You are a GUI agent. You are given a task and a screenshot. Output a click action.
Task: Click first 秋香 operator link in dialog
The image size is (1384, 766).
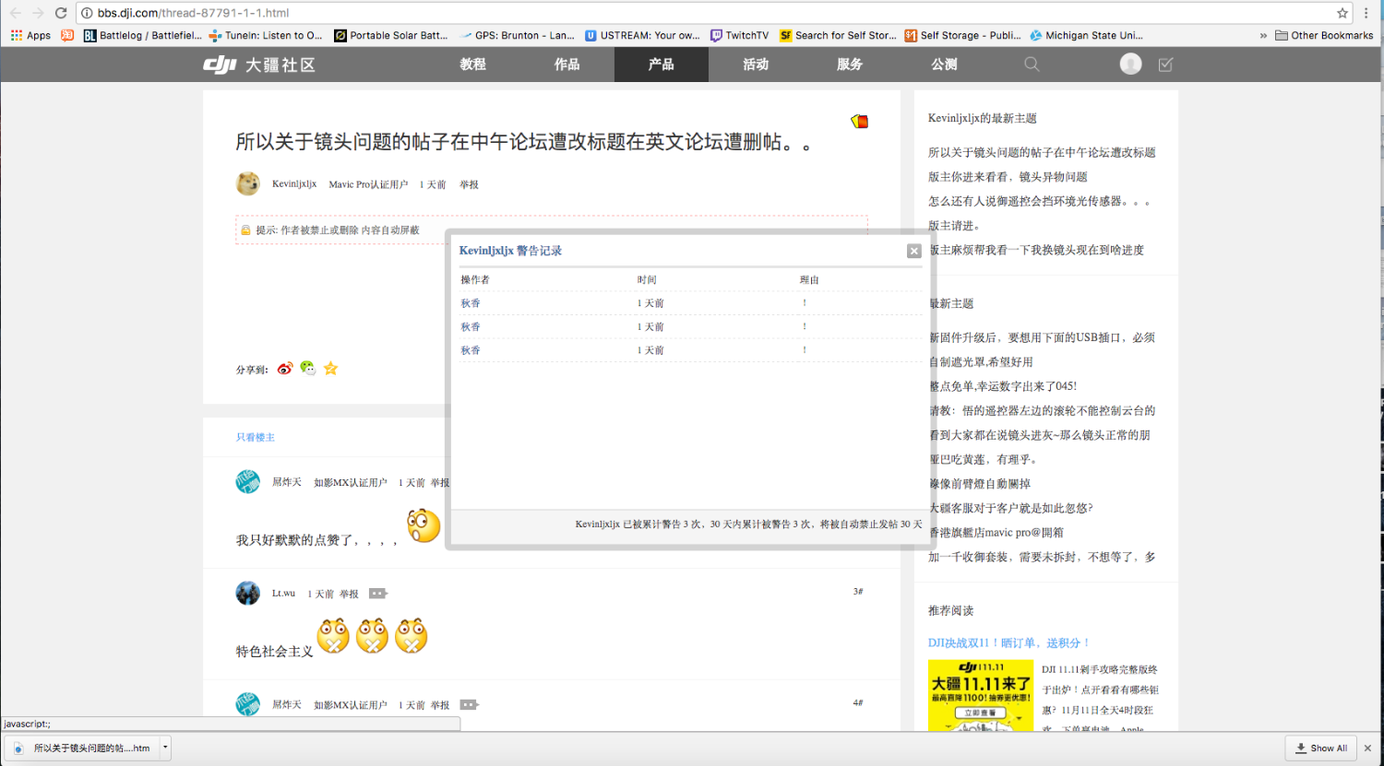point(471,302)
